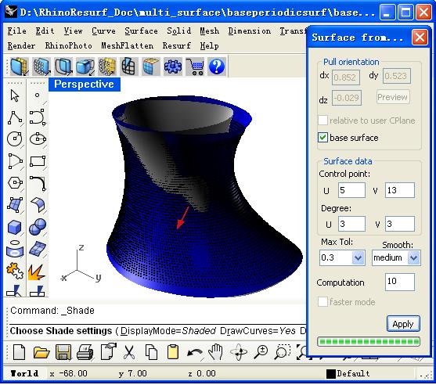Open the Smooth medium dropdown

click(x=414, y=257)
